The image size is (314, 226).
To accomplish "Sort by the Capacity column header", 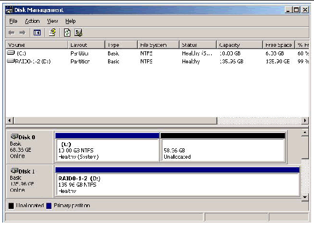I will pyautogui.click(x=240, y=45).
